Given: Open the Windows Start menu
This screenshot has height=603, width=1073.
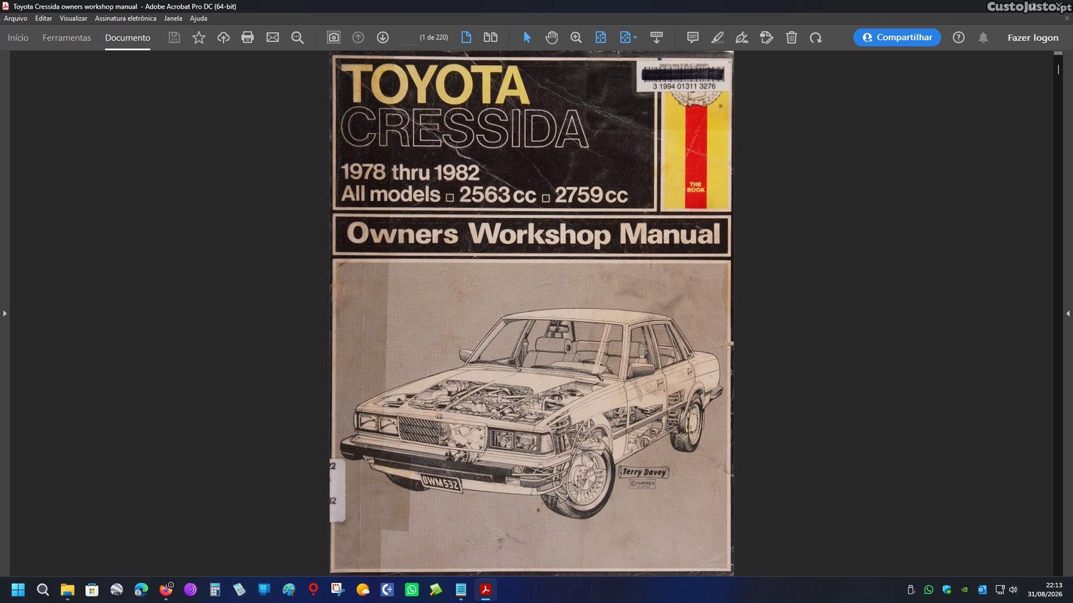Looking at the screenshot, I should [18, 589].
